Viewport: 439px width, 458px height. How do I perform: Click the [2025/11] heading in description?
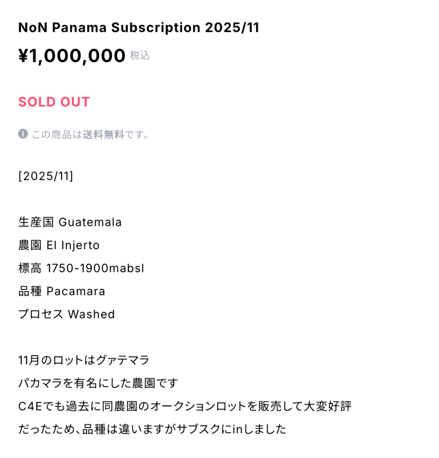[46, 176]
